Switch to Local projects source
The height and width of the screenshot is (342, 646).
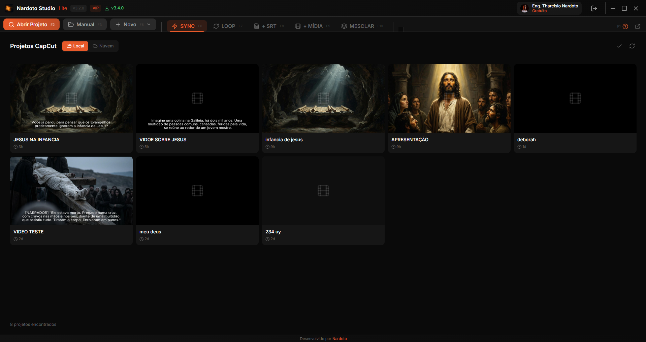(75, 46)
